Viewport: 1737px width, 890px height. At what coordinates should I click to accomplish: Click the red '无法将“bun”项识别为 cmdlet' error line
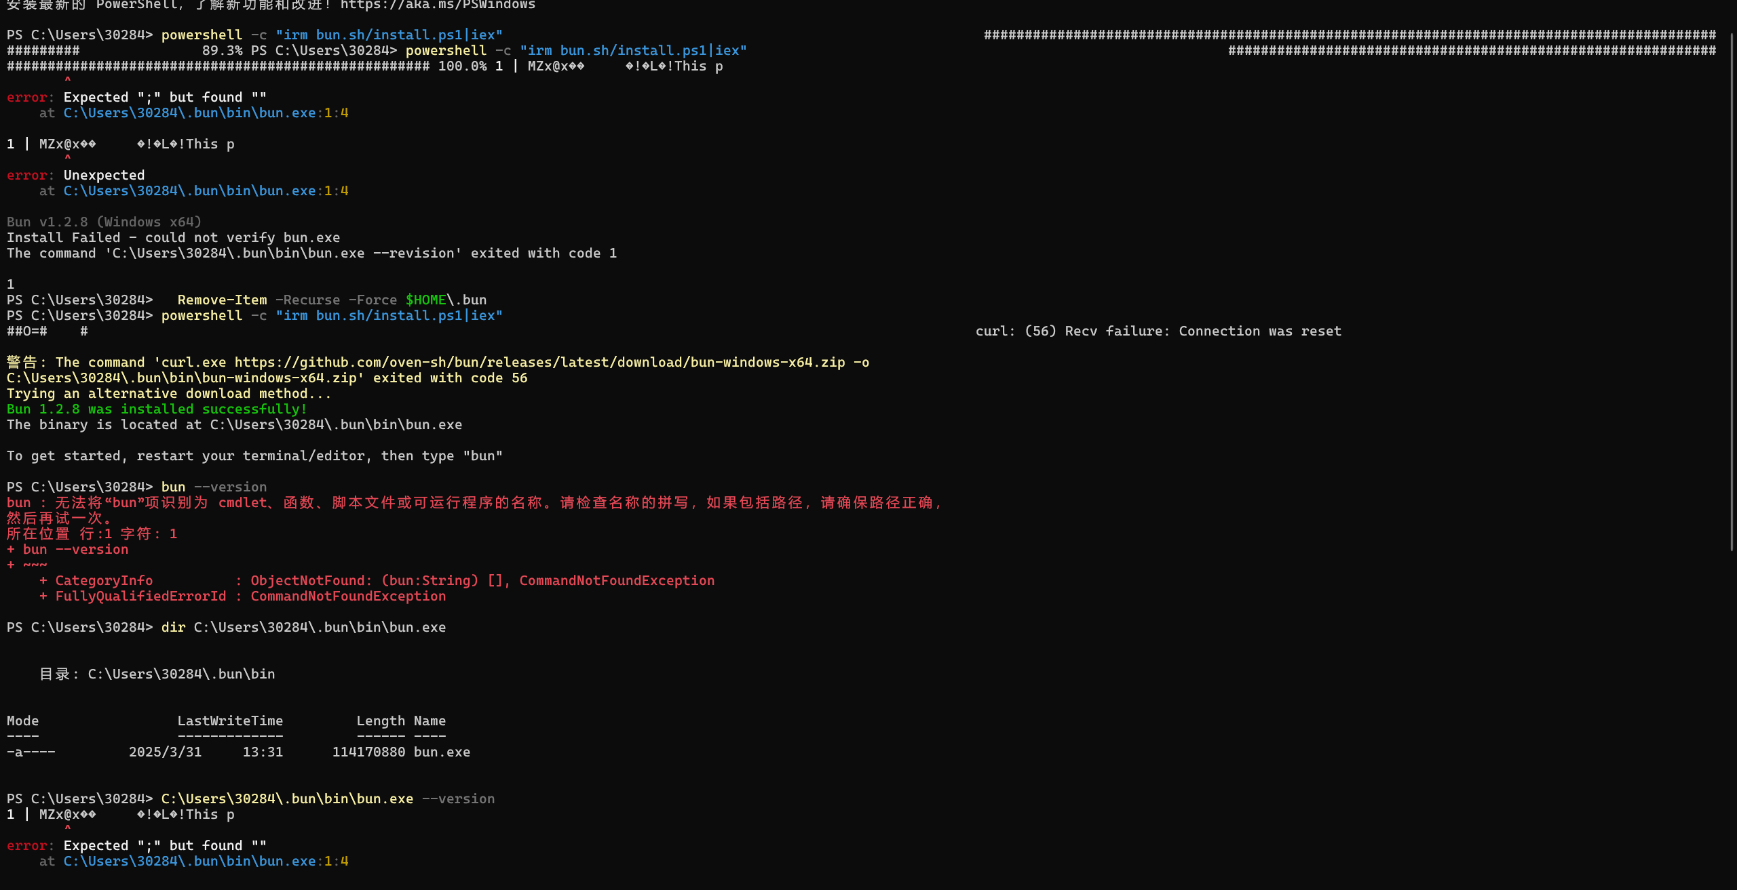[475, 503]
